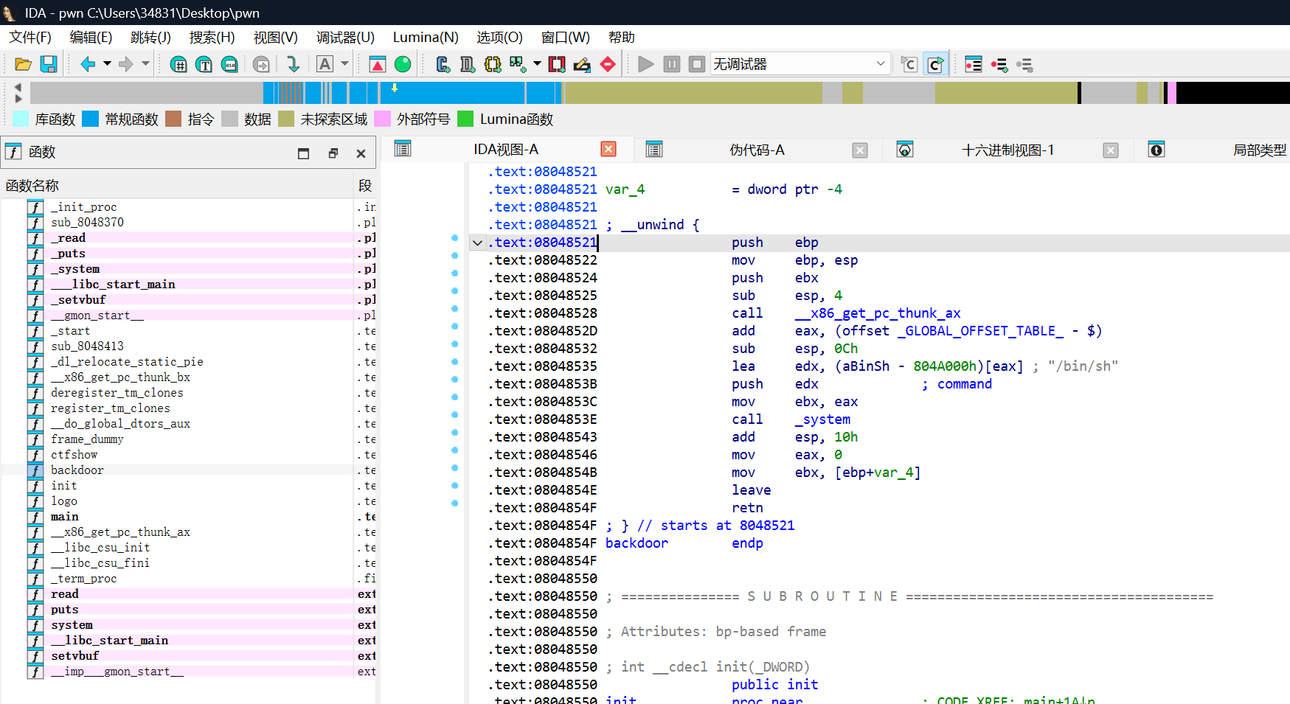Start the process with the play button
The height and width of the screenshot is (704, 1290).
[646, 64]
